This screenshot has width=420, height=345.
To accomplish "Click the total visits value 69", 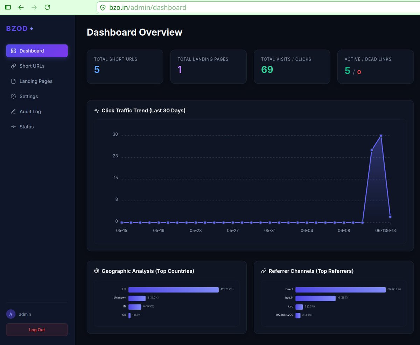I will click(267, 70).
